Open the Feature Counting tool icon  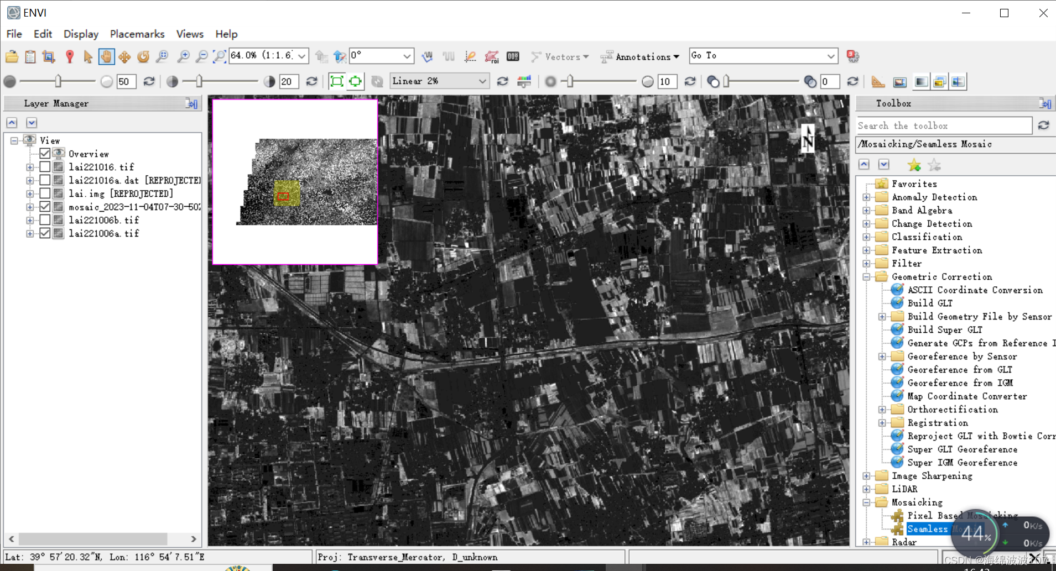tap(513, 56)
